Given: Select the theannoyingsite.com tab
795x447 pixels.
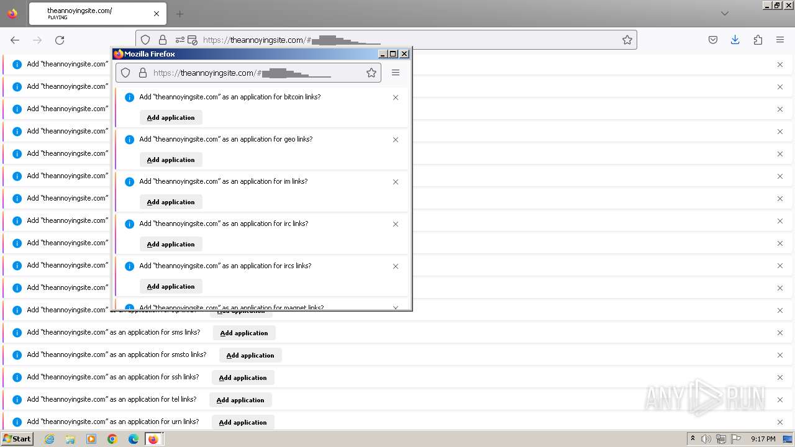Looking at the screenshot, I should (96, 14).
